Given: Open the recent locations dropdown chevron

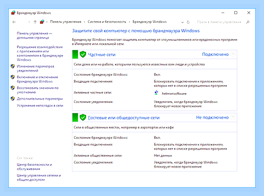Looking at the screenshot, I should pyautogui.click(x=29, y=22).
